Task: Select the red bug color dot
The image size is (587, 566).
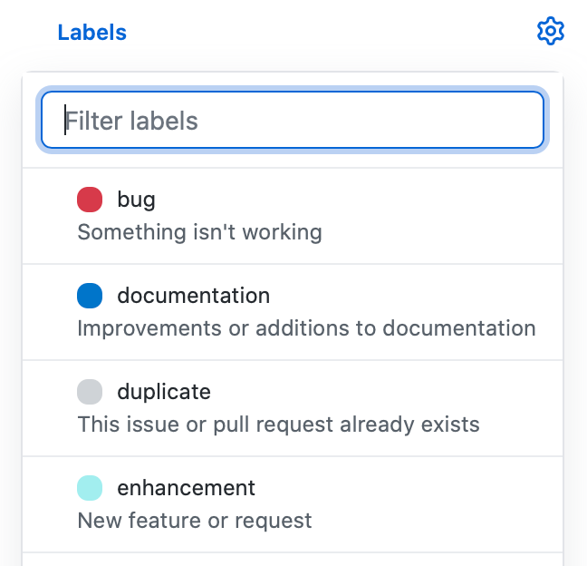Action: click(x=90, y=200)
